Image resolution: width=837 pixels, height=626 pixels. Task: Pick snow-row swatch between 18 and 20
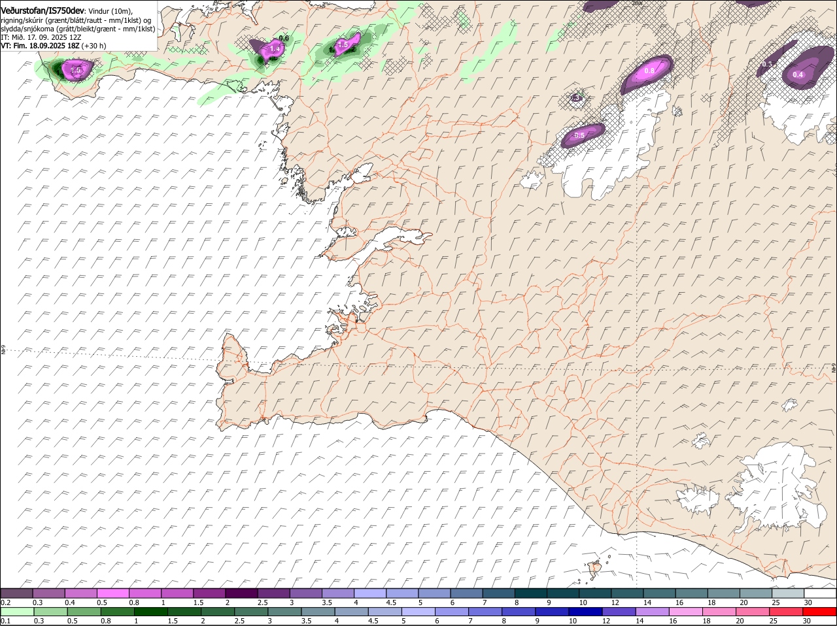click(x=724, y=593)
